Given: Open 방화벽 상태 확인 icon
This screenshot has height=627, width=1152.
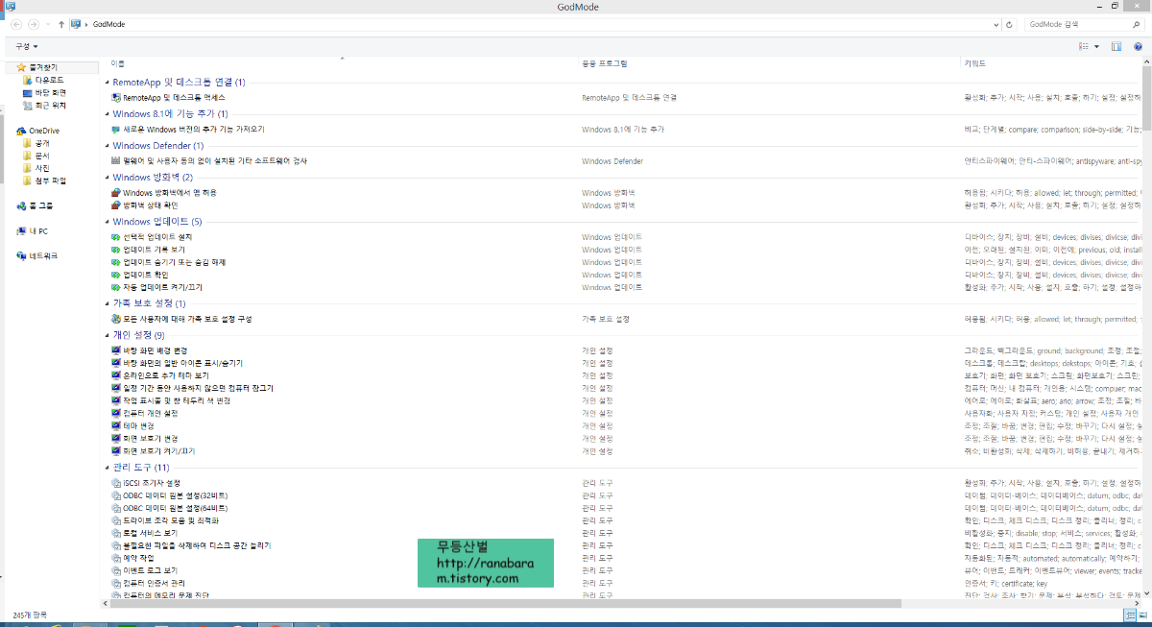Looking at the screenshot, I should [116, 205].
